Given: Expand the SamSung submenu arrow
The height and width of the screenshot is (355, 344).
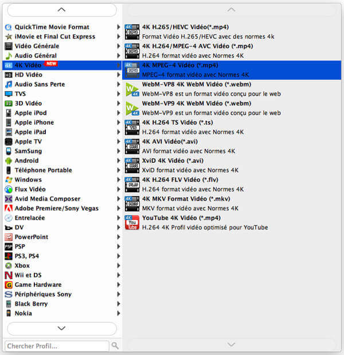Looking at the screenshot, I should [119, 151].
